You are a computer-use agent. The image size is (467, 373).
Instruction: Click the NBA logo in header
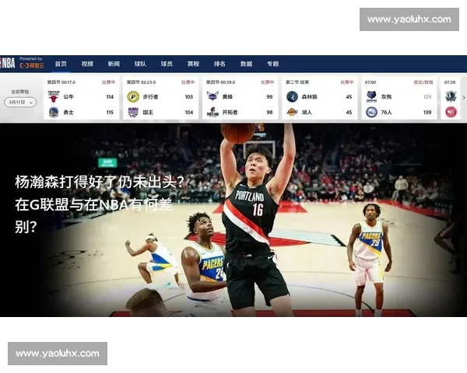click(8, 64)
